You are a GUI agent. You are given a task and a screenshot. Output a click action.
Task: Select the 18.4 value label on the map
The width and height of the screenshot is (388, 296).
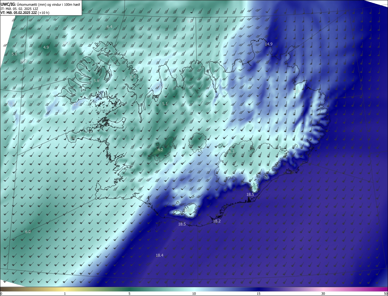(159, 255)
